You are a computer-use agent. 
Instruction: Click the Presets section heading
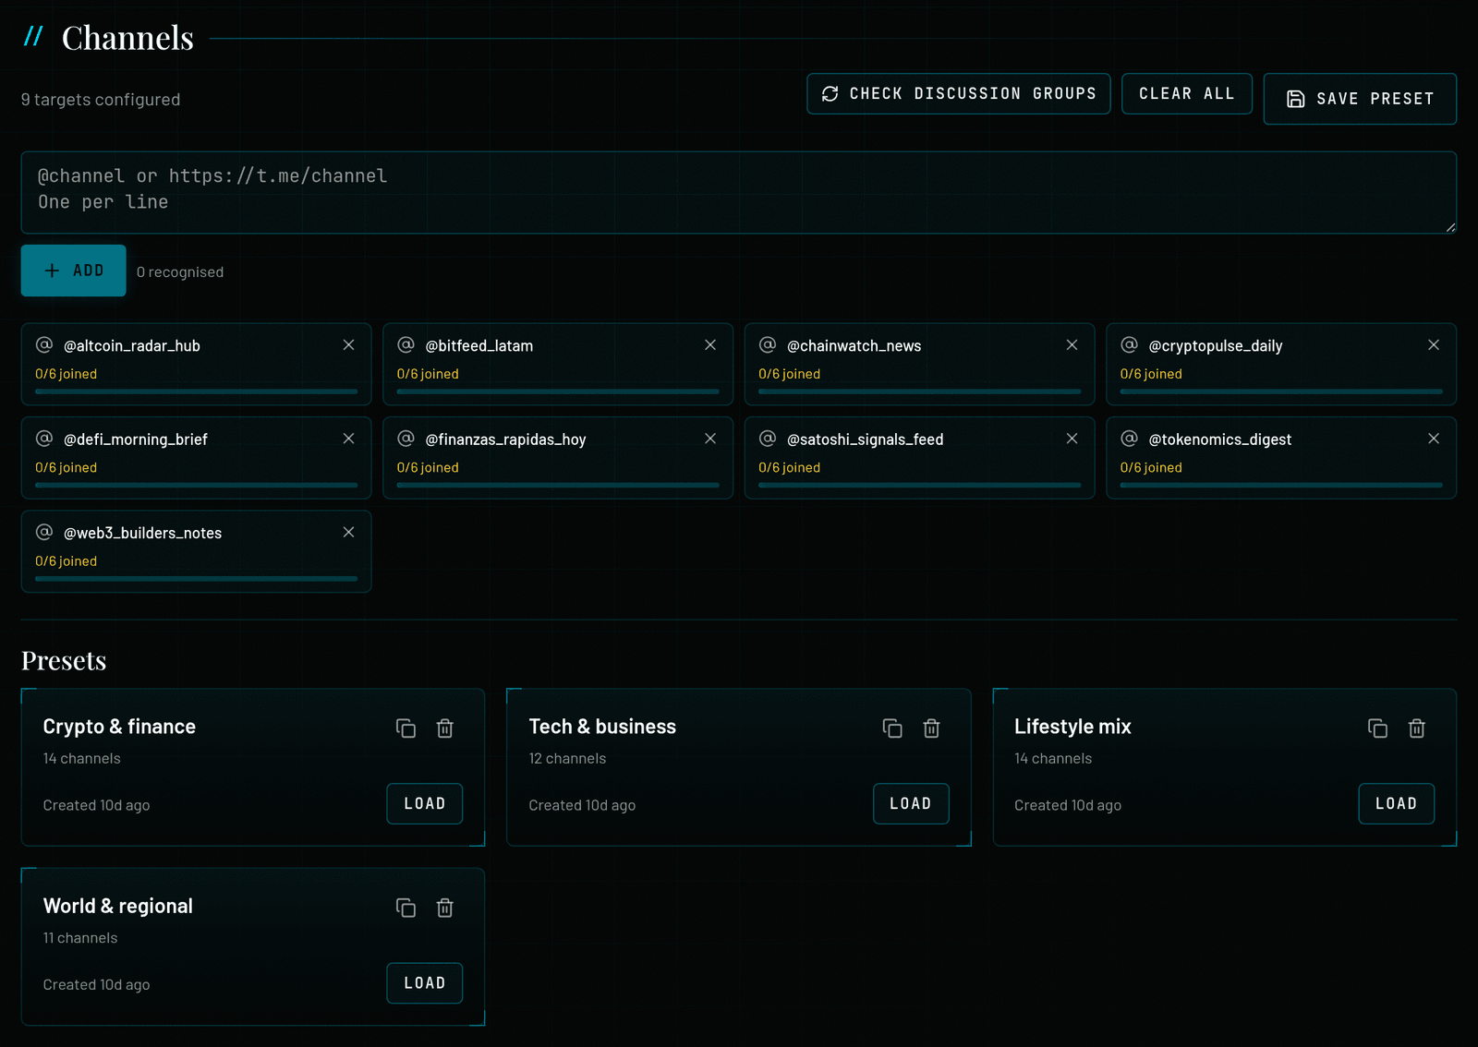[x=64, y=661]
